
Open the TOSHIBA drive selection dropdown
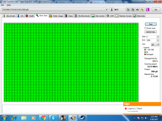pos(106,10)
